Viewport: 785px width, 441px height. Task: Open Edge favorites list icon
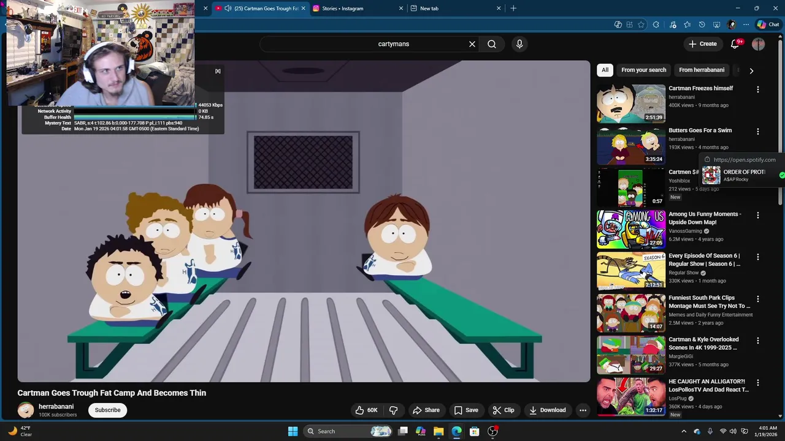click(x=687, y=24)
